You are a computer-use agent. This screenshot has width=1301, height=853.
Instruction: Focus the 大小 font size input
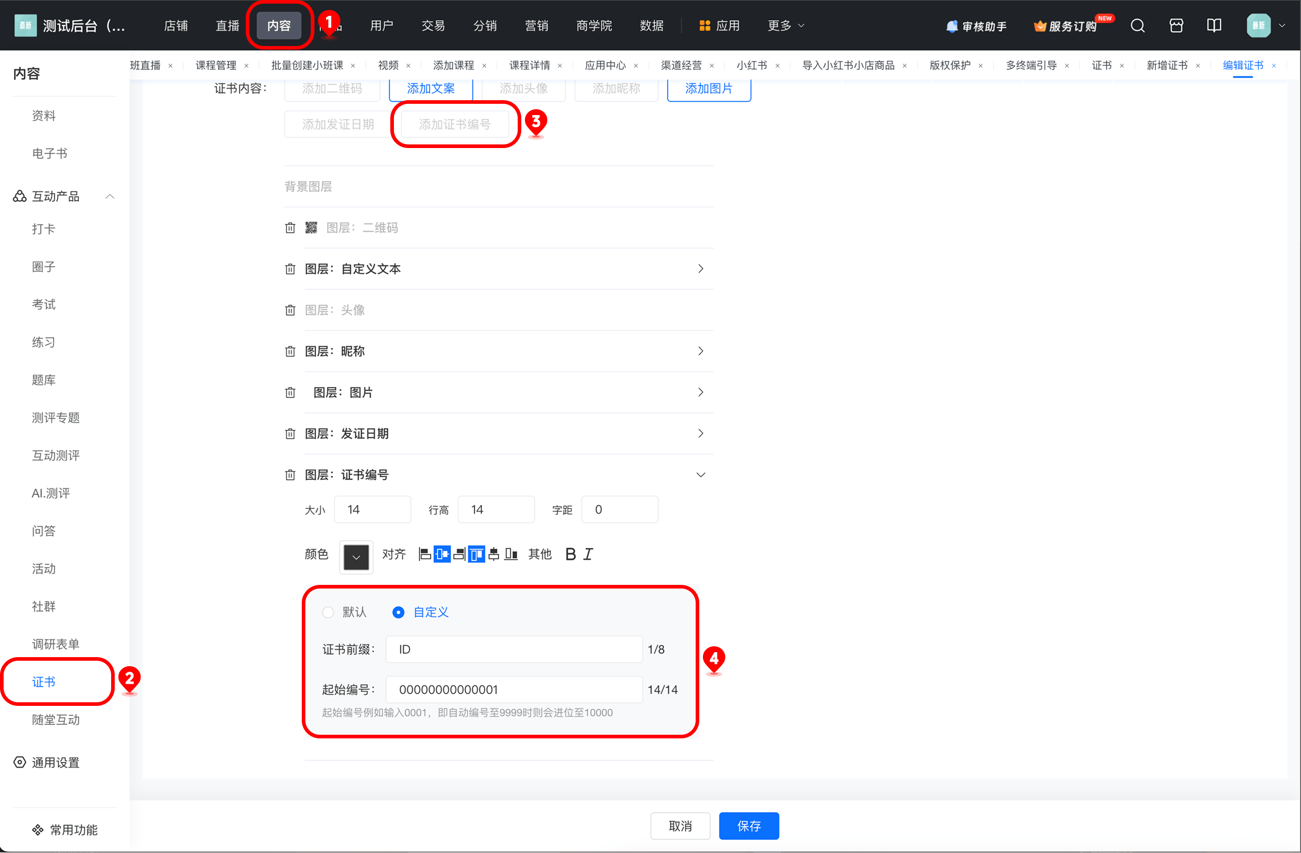click(372, 510)
